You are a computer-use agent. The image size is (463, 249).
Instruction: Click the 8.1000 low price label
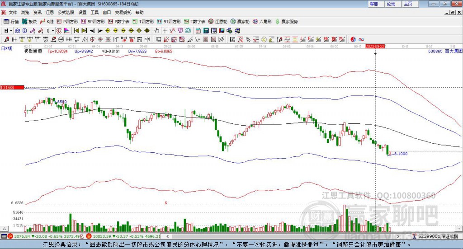(x=401, y=153)
